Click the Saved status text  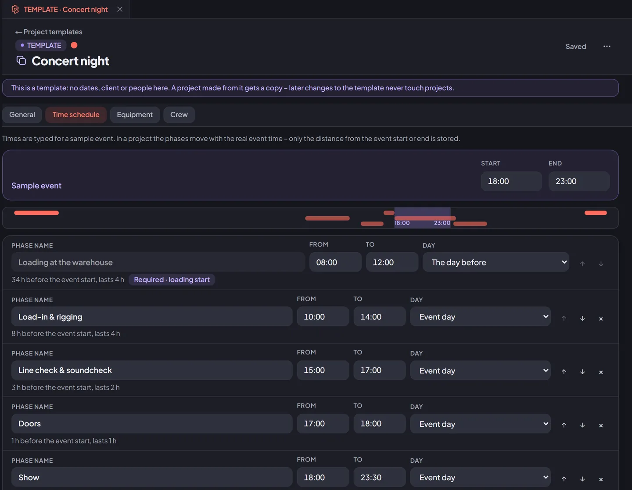point(576,46)
